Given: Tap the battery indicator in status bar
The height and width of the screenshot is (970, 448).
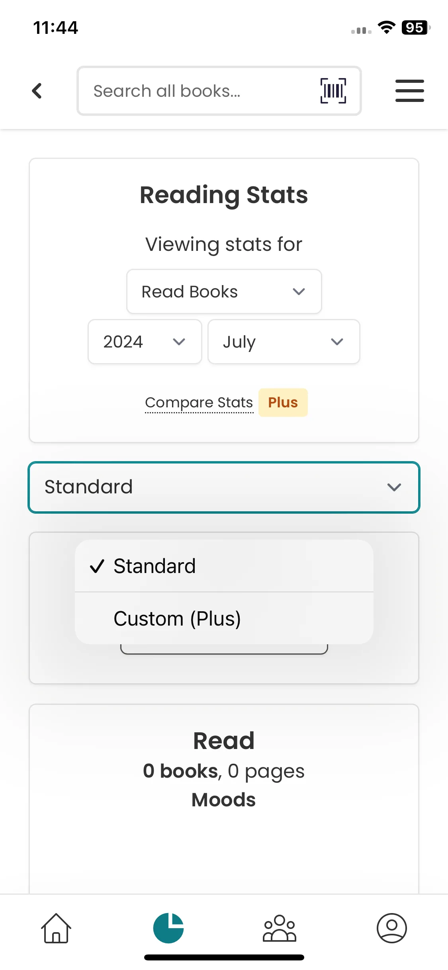Looking at the screenshot, I should [x=415, y=27].
